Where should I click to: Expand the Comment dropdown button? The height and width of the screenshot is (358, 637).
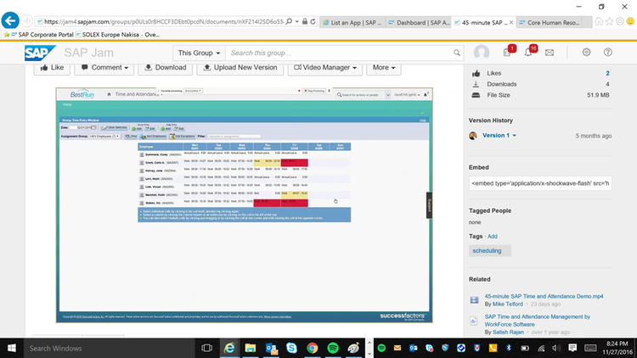point(104,67)
